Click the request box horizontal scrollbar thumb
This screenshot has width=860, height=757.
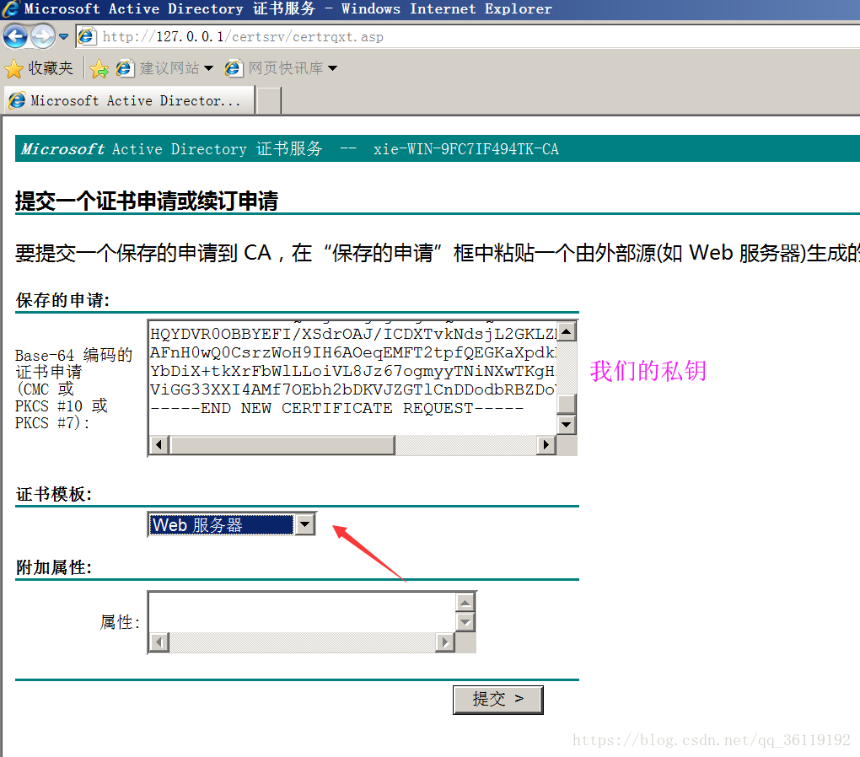[x=282, y=445]
